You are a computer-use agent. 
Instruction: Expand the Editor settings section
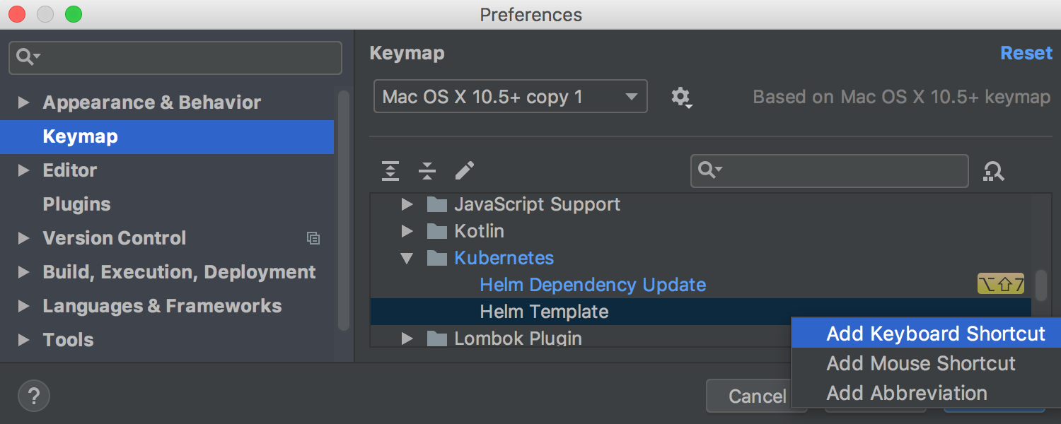[x=23, y=170]
